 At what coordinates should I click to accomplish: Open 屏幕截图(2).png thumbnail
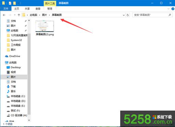pos(45,26)
